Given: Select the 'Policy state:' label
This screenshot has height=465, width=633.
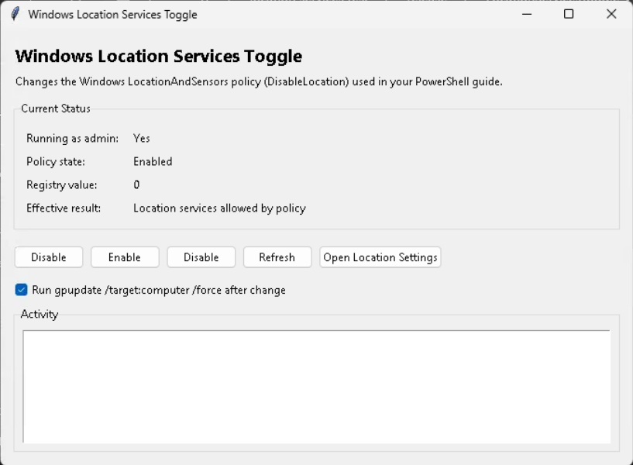Looking at the screenshot, I should click(x=56, y=162).
